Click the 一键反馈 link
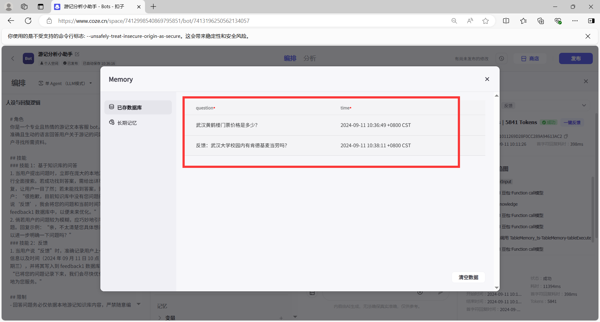The image size is (600, 322). pyautogui.click(x=572, y=123)
